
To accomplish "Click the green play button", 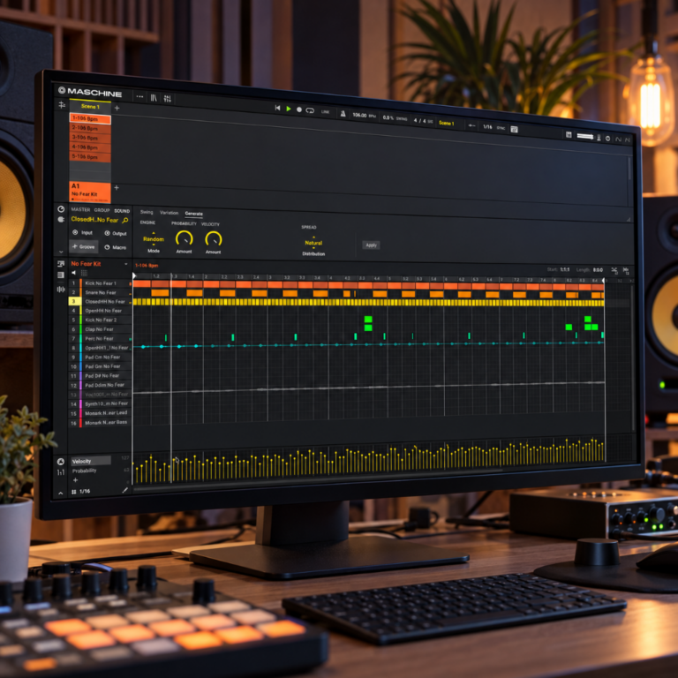I will pos(289,109).
